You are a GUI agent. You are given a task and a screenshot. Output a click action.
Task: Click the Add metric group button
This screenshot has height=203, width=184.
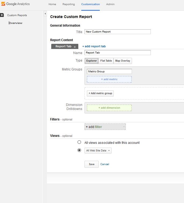coord(100,93)
